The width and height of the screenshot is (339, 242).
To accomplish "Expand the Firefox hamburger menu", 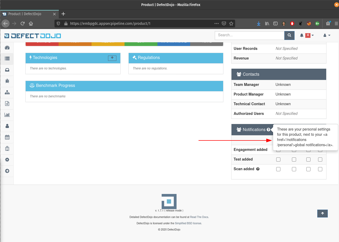I will (337, 23).
